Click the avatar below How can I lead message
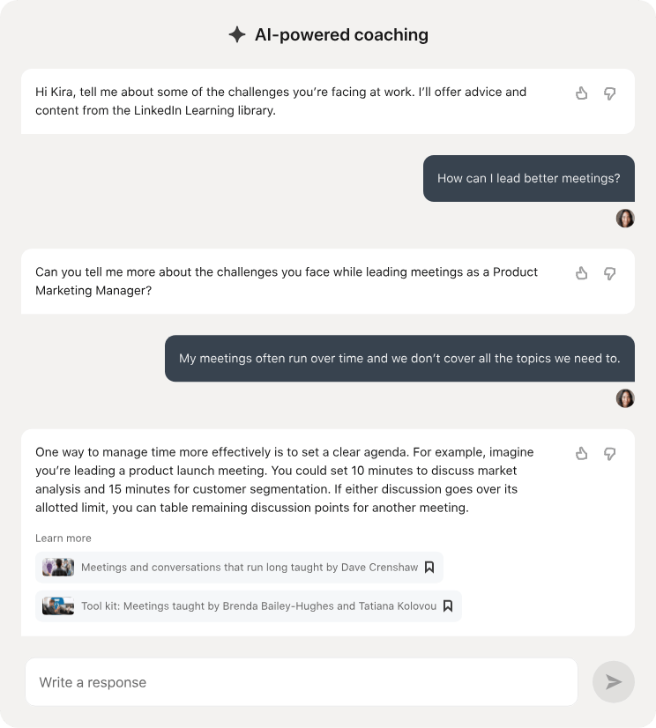 (625, 219)
